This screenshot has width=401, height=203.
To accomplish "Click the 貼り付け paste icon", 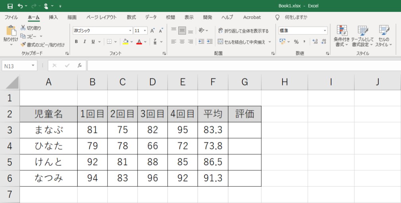I will (11, 31).
